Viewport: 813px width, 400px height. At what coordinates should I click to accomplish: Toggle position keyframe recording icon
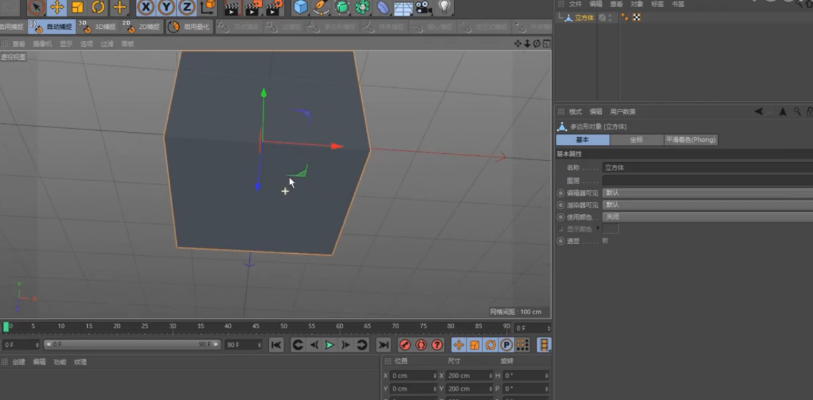tap(459, 345)
